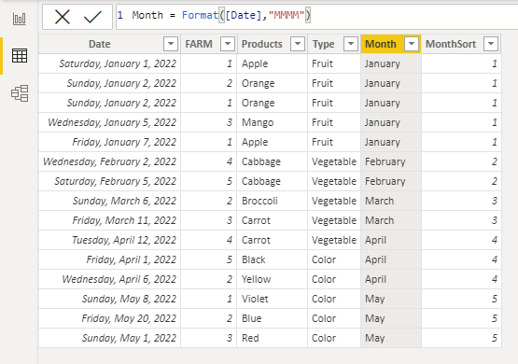Click the FARM value in the Black row

tap(209, 259)
